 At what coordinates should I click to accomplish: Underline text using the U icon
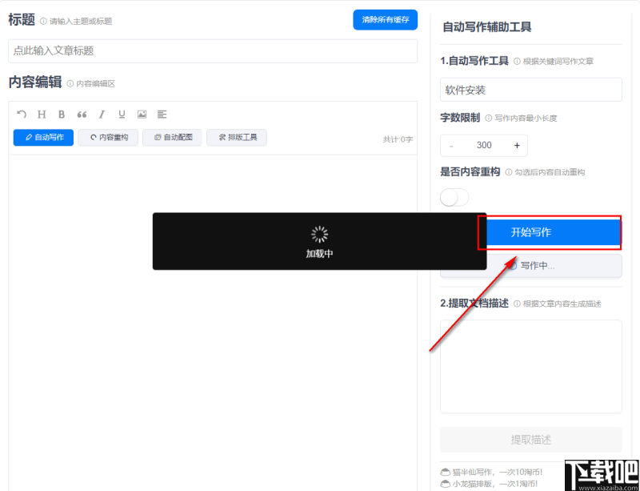[x=121, y=114]
